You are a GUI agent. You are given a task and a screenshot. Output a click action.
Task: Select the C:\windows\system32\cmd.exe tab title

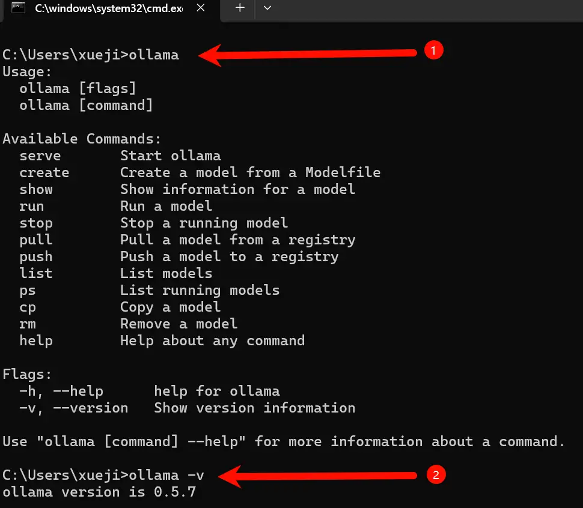click(108, 8)
